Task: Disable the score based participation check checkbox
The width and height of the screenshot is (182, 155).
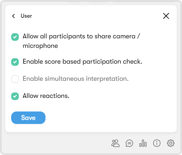Action: pyautogui.click(x=15, y=62)
